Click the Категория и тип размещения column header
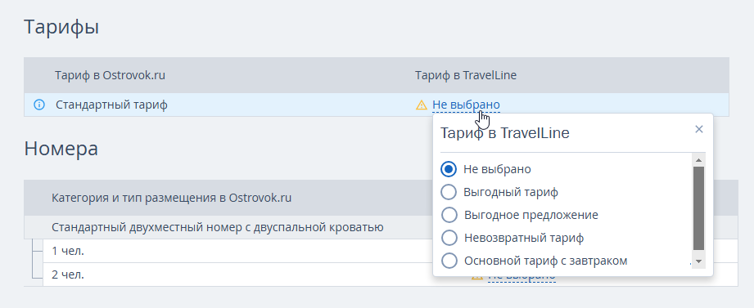The width and height of the screenshot is (754, 308). pyautogui.click(x=172, y=198)
